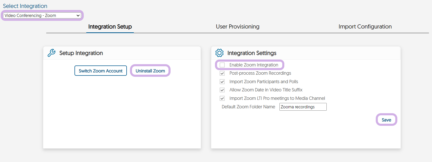Click the Select Integration heading
The width and height of the screenshot is (432, 162).
[x=25, y=6]
